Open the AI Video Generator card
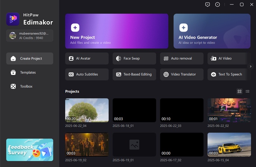The height and width of the screenshot is (167, 256). pos(212,31)
